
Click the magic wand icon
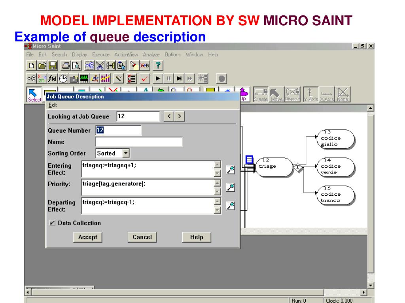tap(119, 79)
